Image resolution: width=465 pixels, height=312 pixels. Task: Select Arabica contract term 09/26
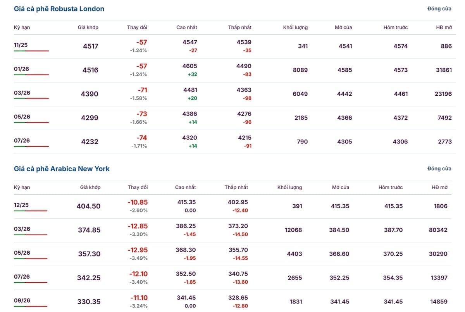pos(22,301)
